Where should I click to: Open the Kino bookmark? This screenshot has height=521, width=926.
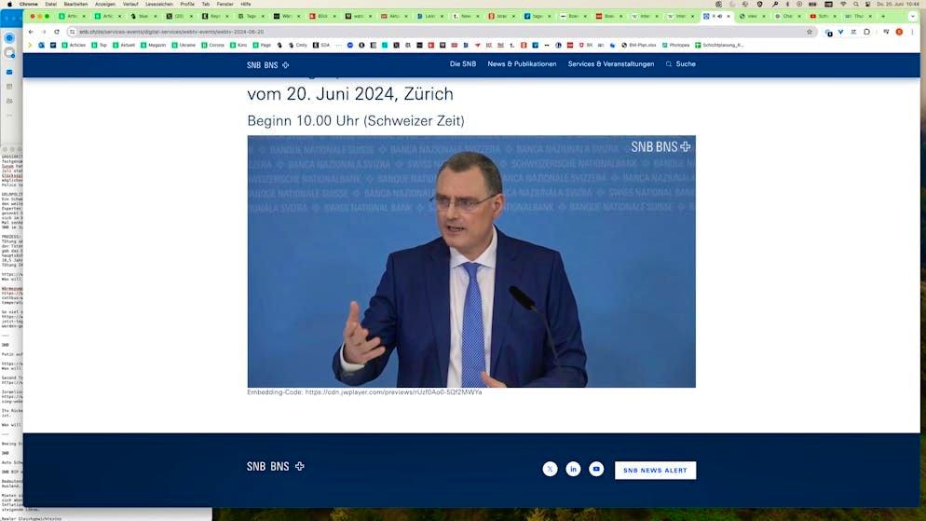(x=238, y=45)
